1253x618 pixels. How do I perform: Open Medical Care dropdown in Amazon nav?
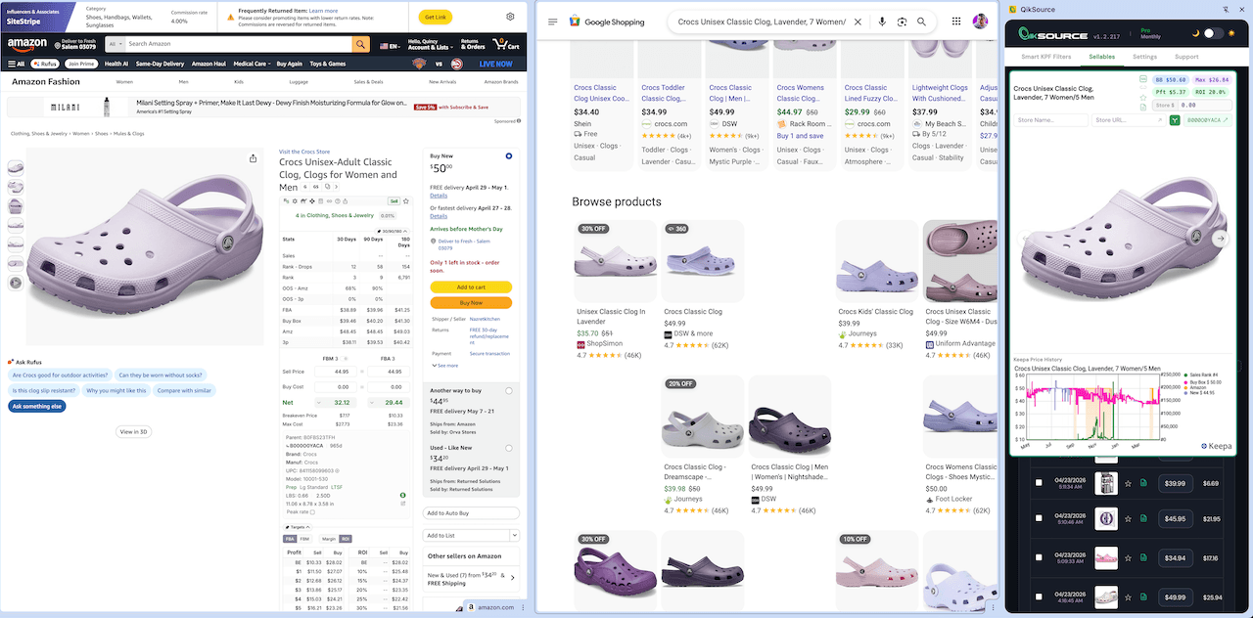pos(252,64)
